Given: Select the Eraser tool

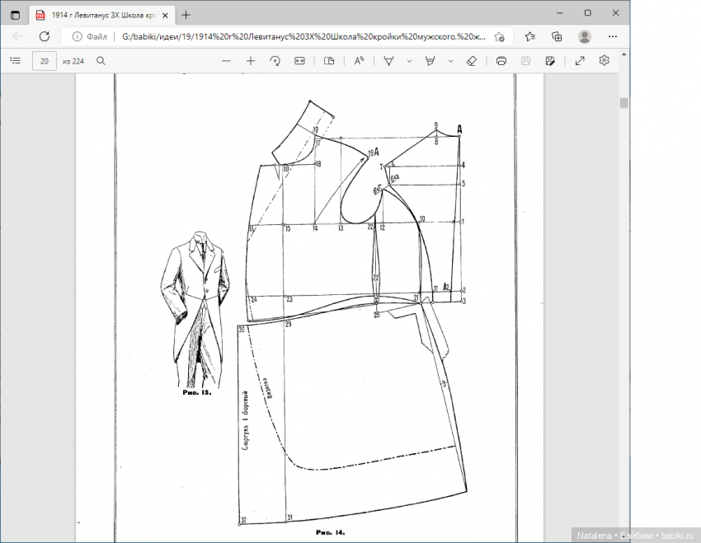Looking at the screenshot, I should click(x=472, y=60).
